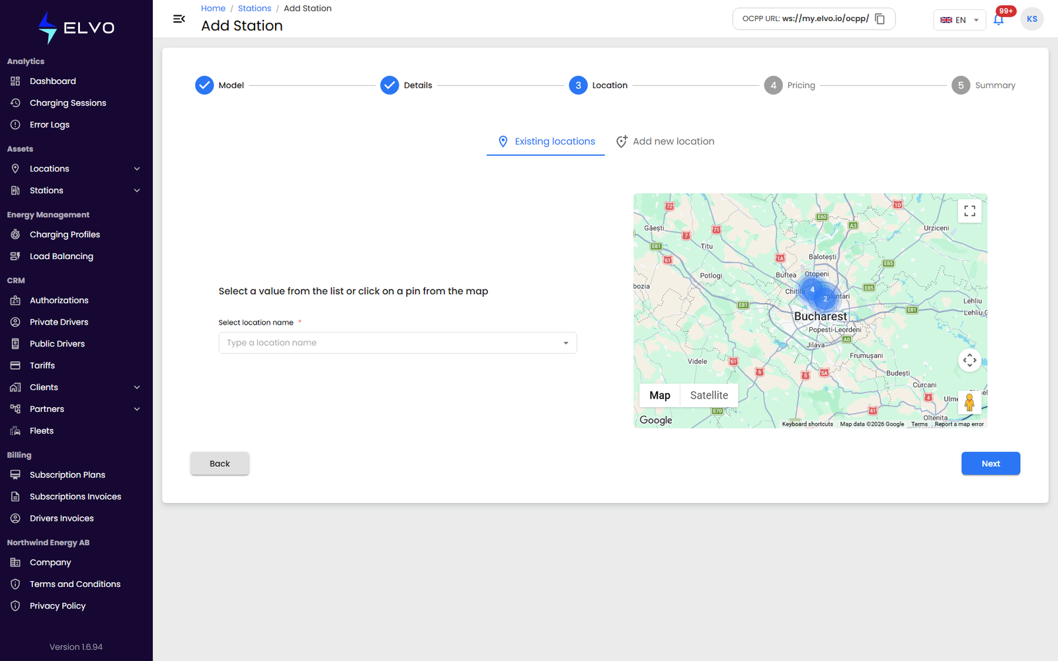Screen dimensions: 1058x661
Task: Click the Dashboard grid icon
Action: 15,81
